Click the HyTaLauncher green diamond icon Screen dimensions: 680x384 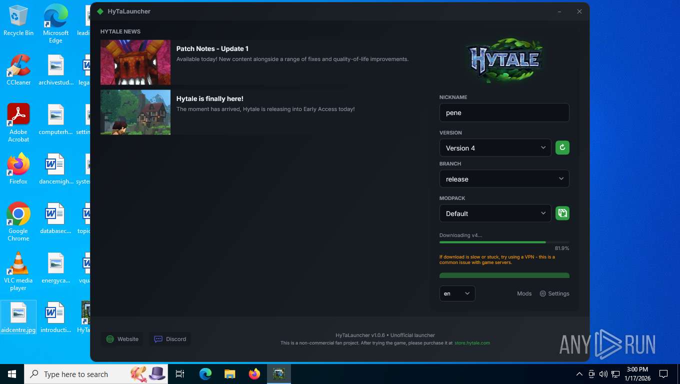(x=100, y=11)
